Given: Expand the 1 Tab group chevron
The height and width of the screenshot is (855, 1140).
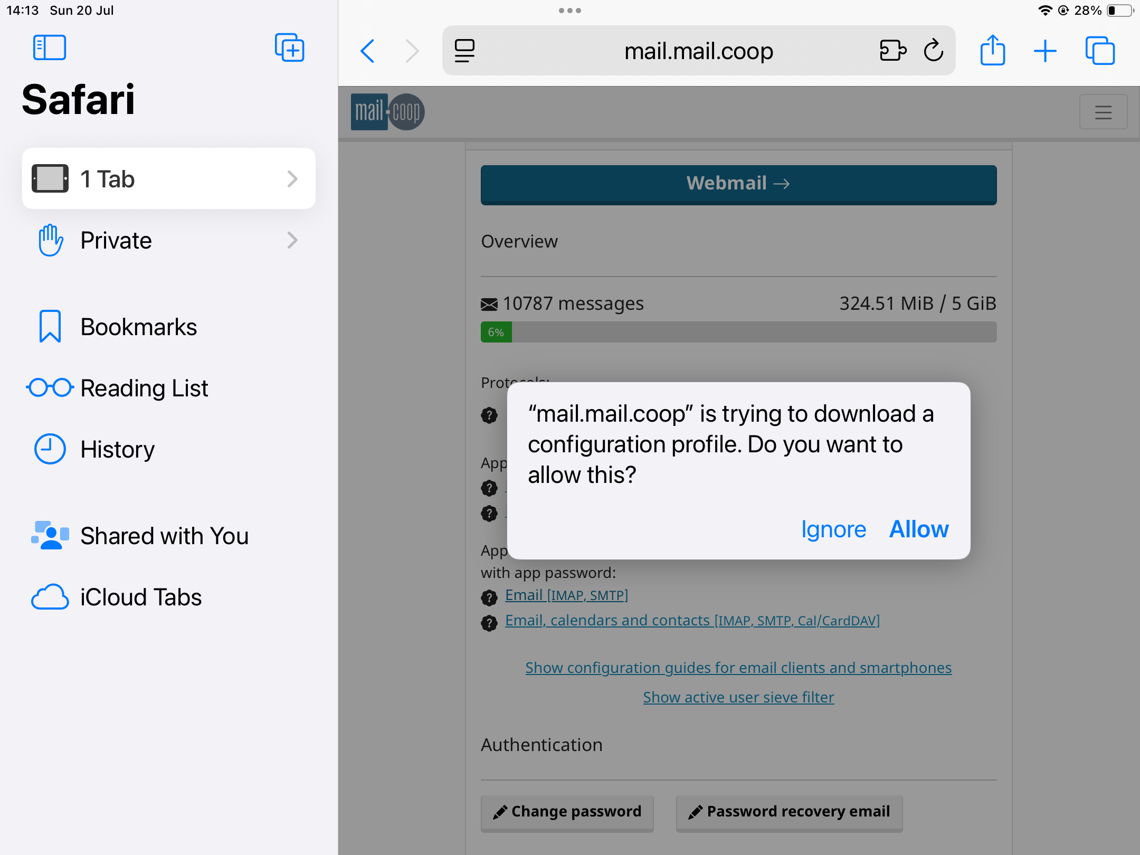Looking at the screenshot, I should point(292,179).
